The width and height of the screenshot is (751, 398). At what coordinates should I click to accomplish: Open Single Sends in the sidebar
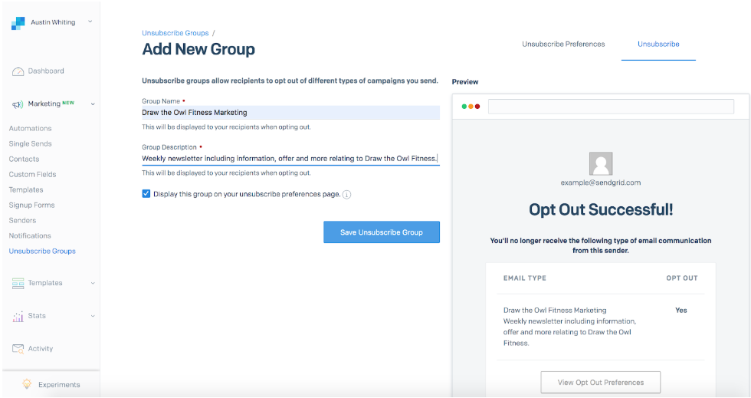coord(30,144)
